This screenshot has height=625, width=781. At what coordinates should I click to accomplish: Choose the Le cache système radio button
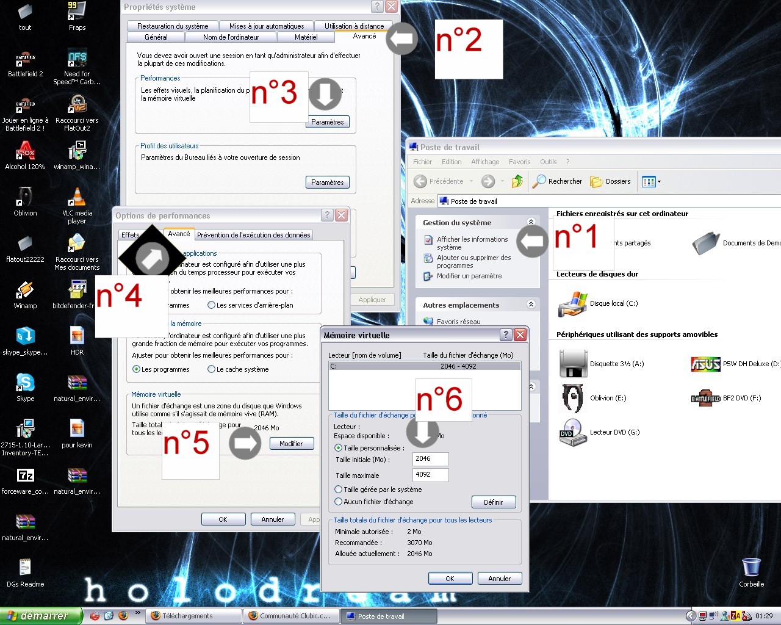[212, 369]
